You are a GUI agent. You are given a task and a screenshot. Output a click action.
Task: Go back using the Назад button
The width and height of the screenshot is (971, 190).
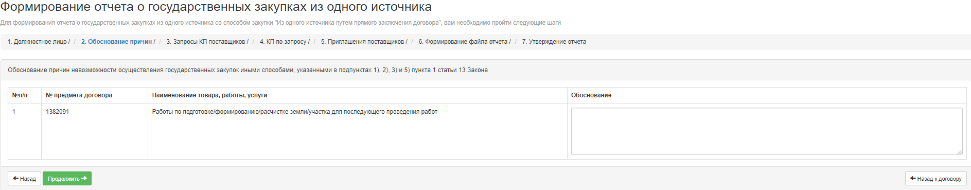click(x=24, y=179)
